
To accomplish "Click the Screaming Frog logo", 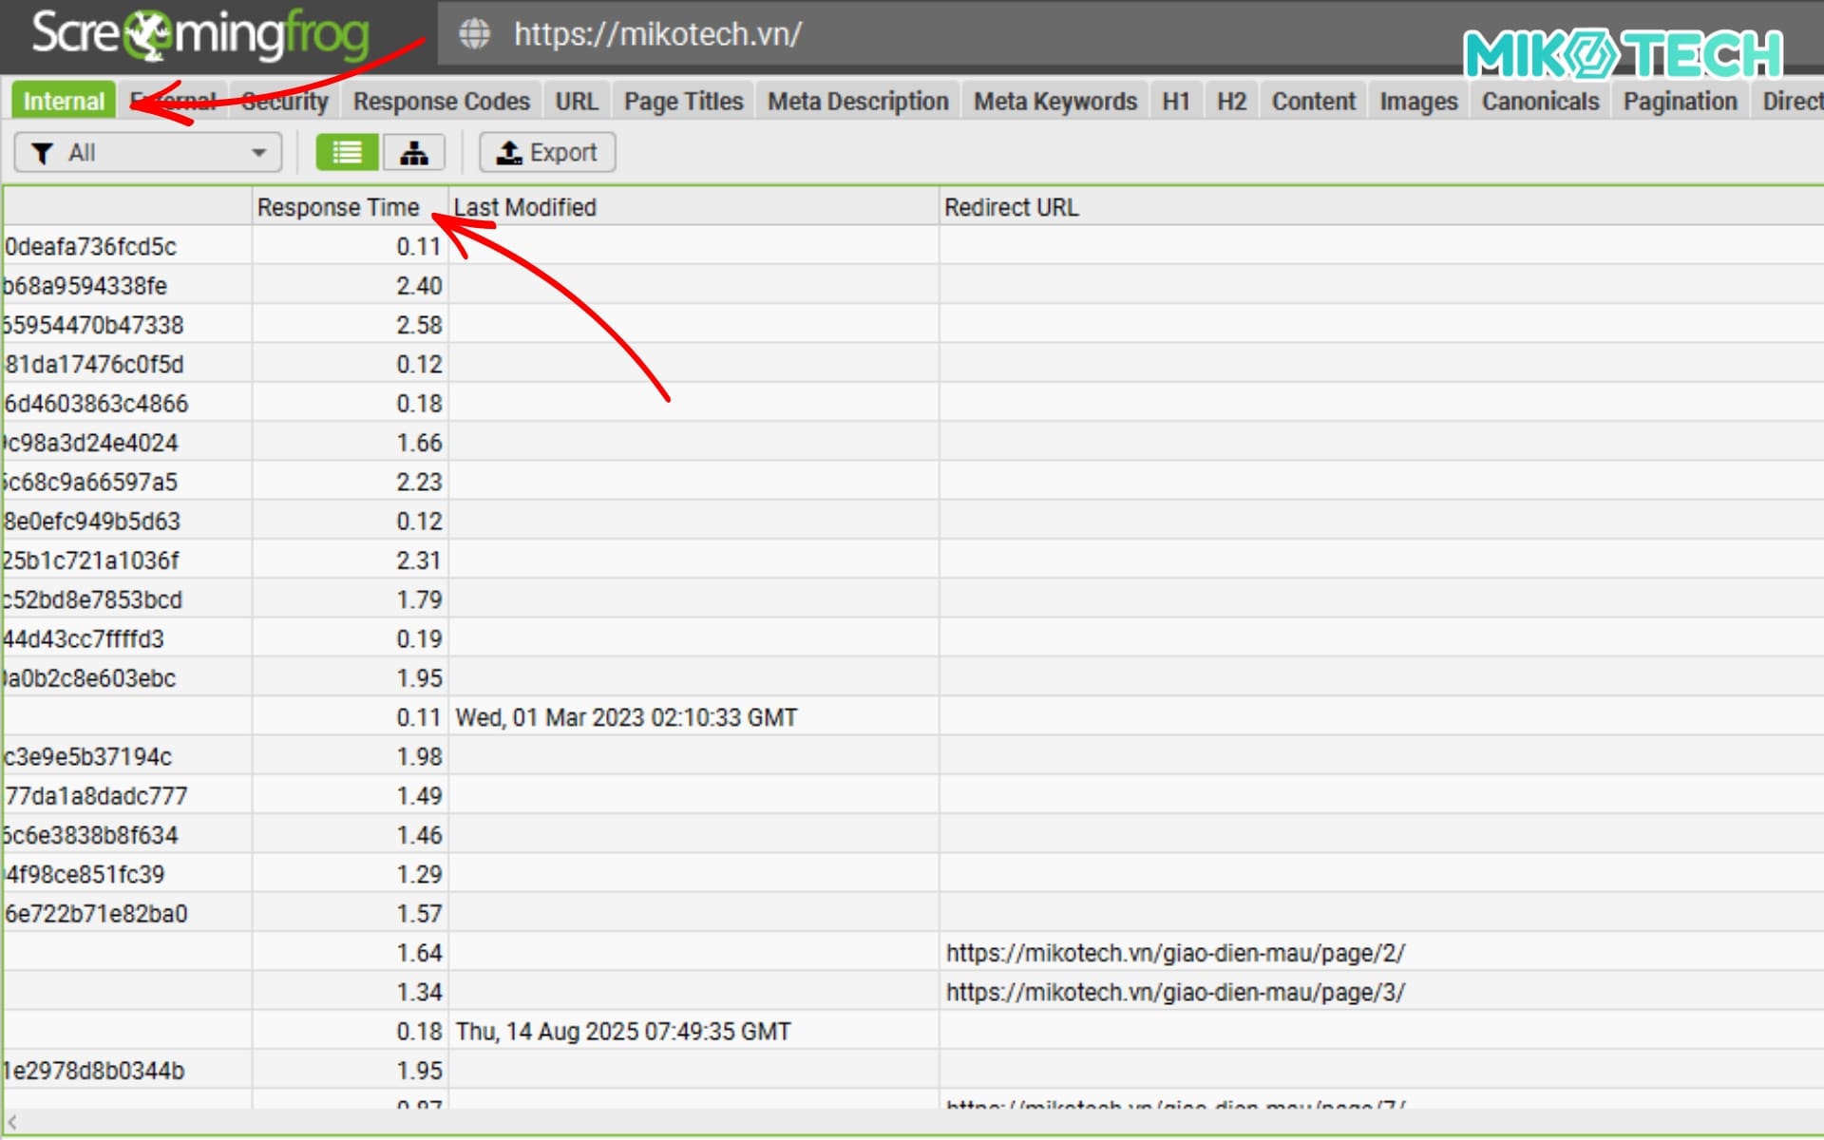I will [200, 34].
